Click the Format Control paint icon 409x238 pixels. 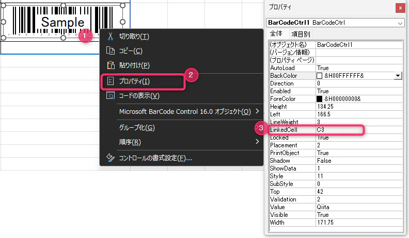(x=111, y=158)
